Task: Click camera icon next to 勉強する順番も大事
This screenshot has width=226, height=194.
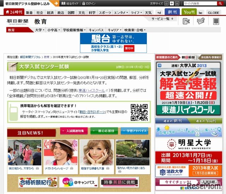Action: pos(108,168)
